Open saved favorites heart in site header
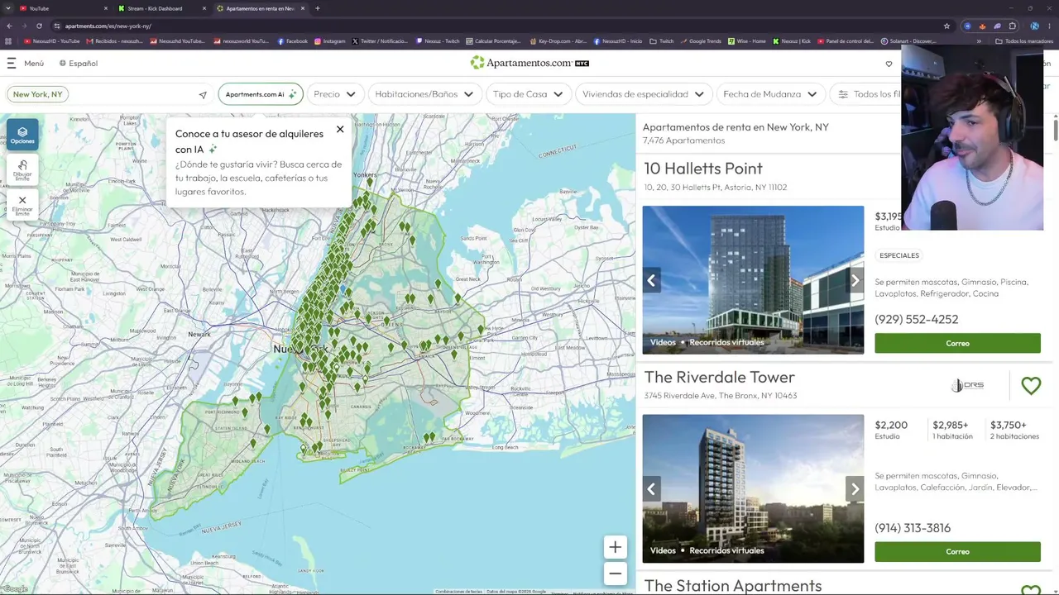1059x595 pixels. pyautogui.click(x=889, y=64)
